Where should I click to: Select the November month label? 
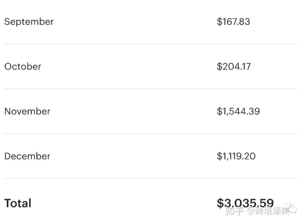(x=27, y=111)
